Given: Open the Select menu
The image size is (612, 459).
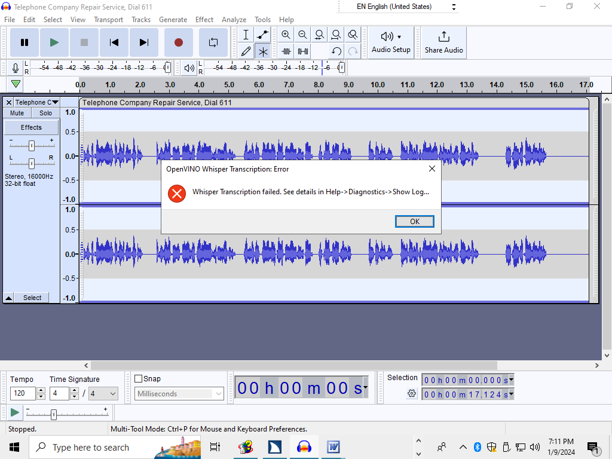Looking at the screenshot, I should pyautogui.click(x=53, y=20).
